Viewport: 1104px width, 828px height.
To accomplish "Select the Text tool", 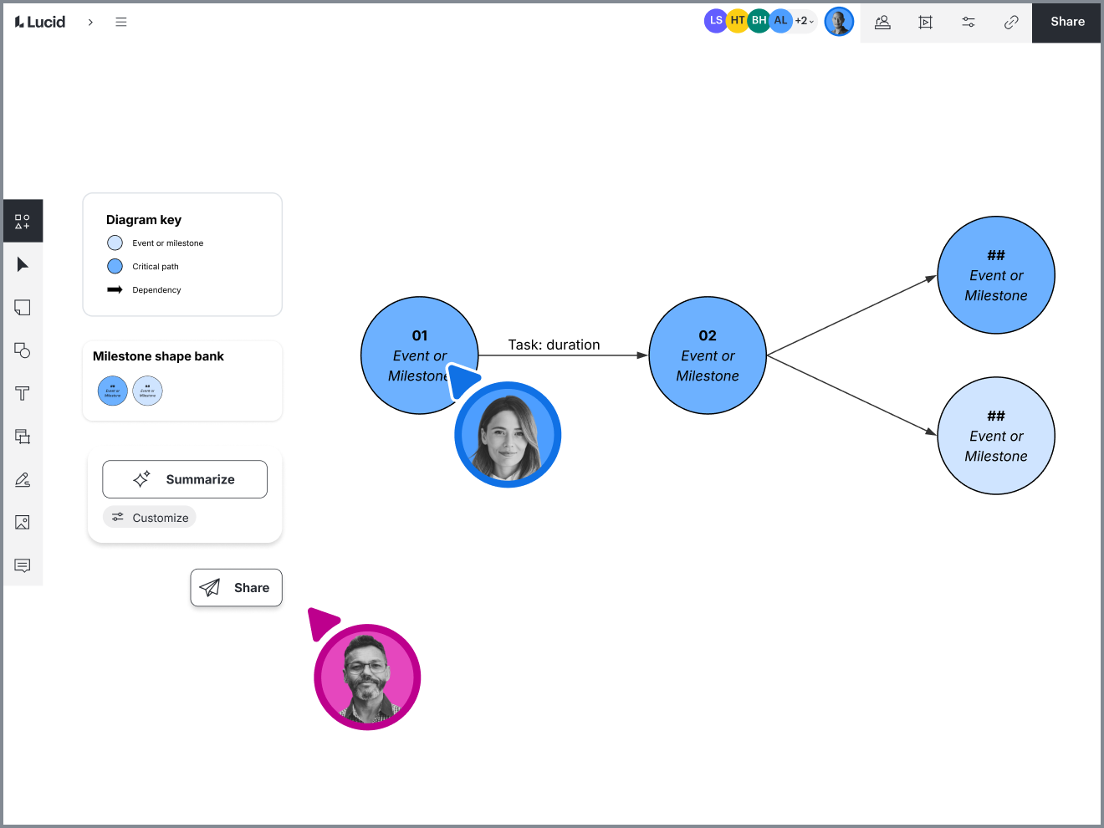I will (x=23, y=393).
